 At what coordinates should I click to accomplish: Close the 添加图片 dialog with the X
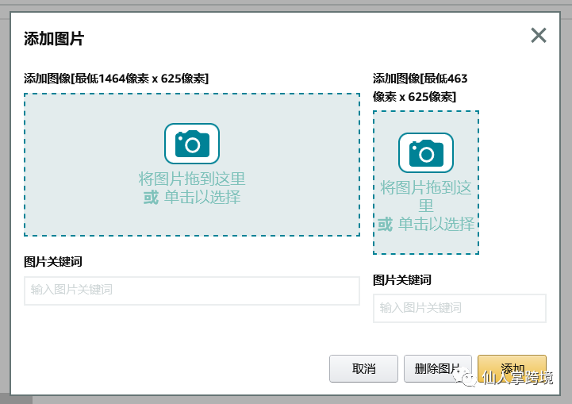[539, 35]
